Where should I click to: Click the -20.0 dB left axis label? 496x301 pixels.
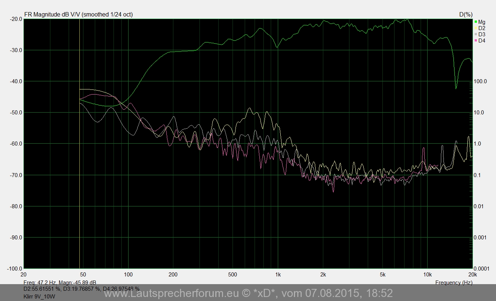click(x=15, y=19)
